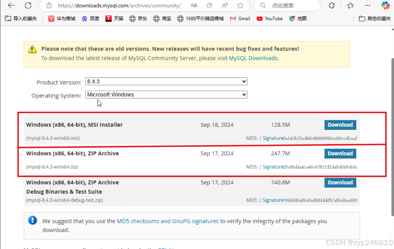Screen dimensions: 394x249
Task: Open the browser settings three-dot menu
Action: [x=367, y=5]
